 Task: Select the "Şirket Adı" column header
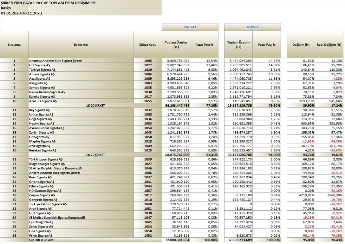81,45
